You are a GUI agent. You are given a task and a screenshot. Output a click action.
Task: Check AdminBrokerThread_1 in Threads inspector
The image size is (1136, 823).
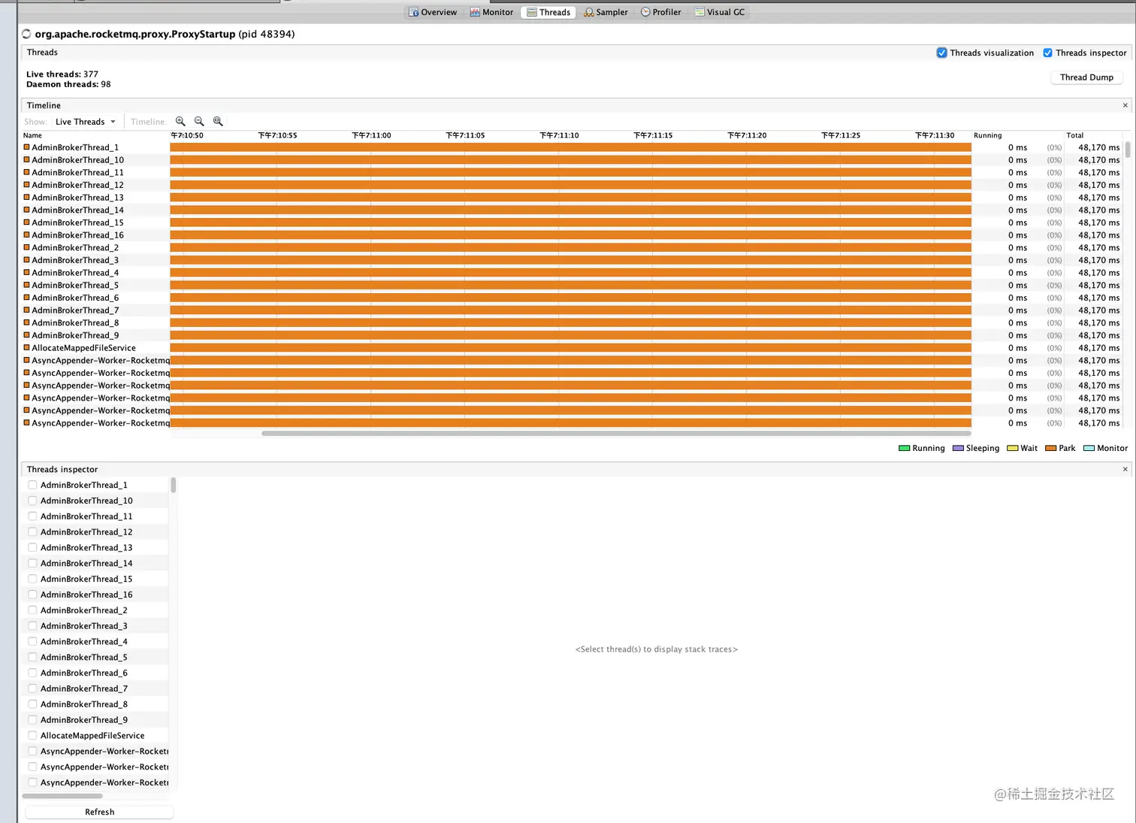pos(32,485)
